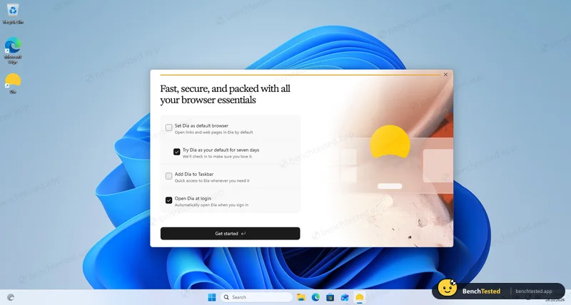Uncheck Try Dia as your default for seven days
This screenshot has width=571, height=305.
point(176,152)
